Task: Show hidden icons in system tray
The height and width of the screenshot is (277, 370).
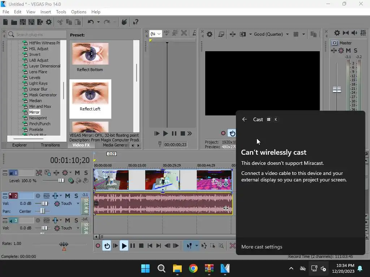Action: click(x=291, y=268)
